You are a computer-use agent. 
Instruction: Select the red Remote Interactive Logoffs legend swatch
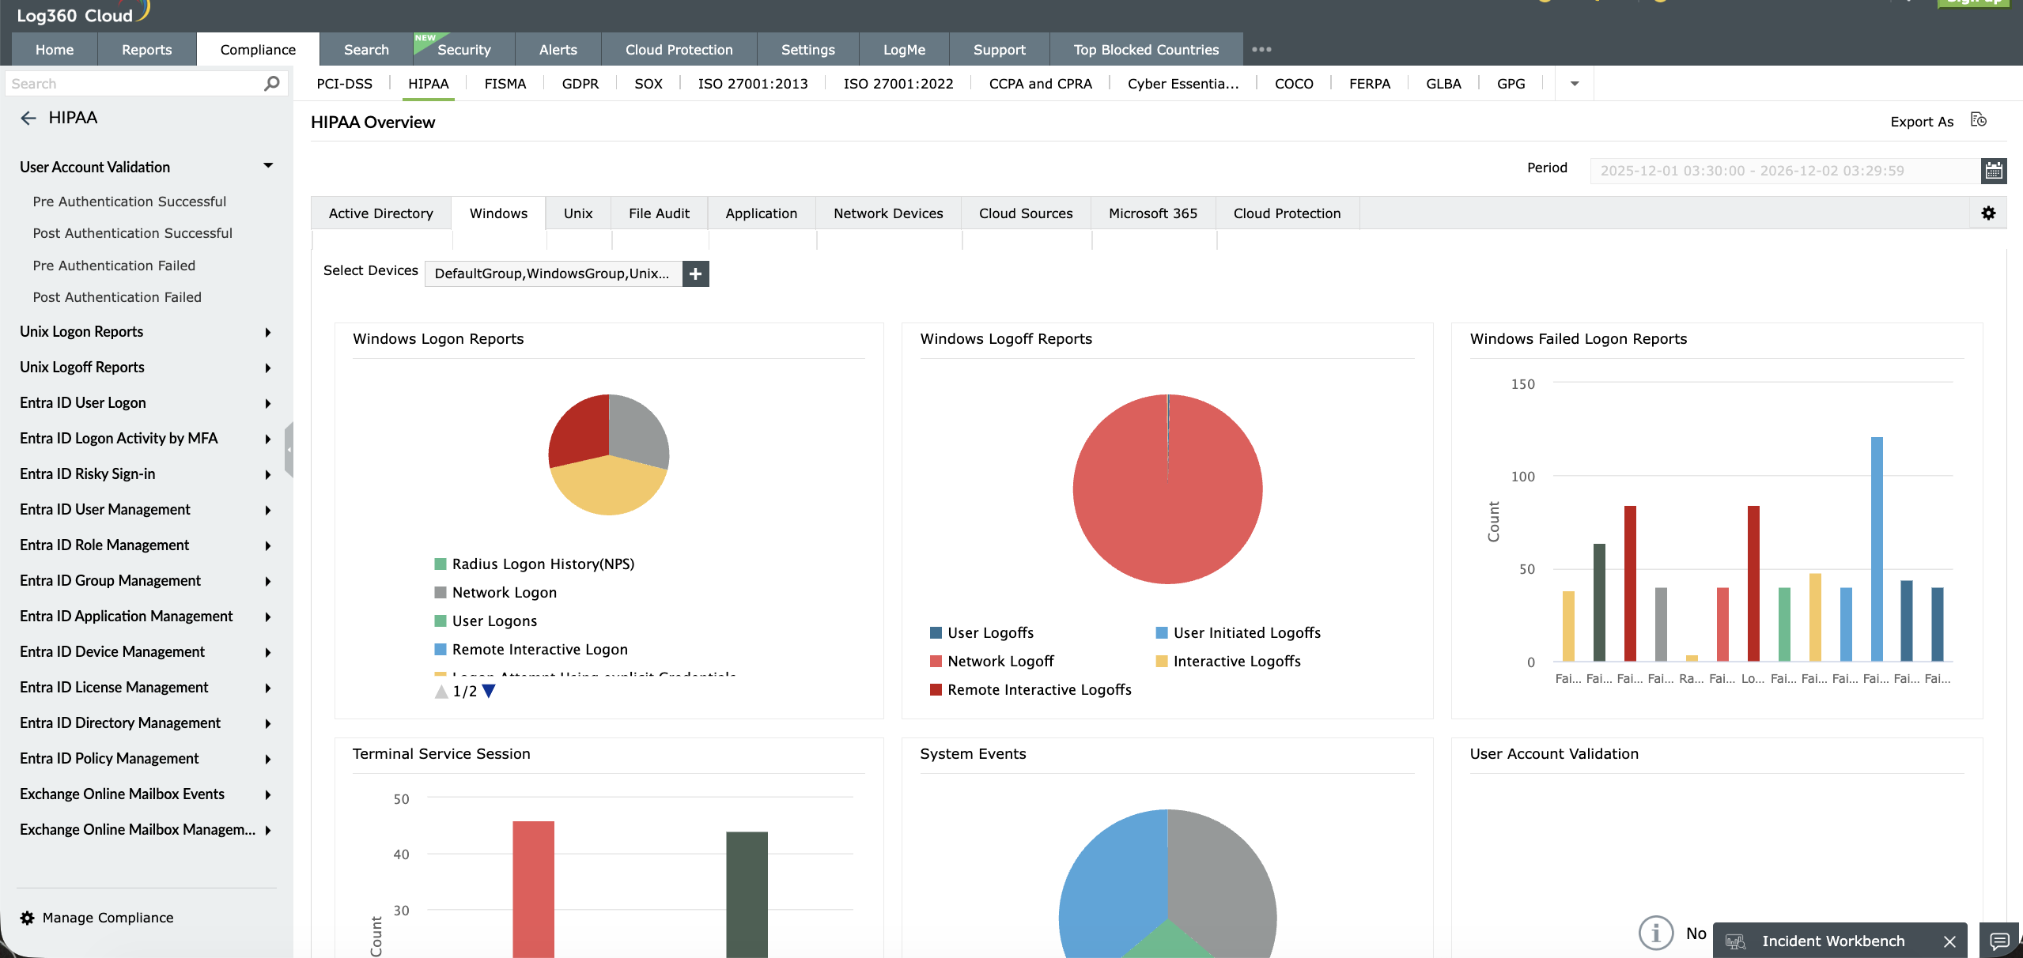coord(937,689)
